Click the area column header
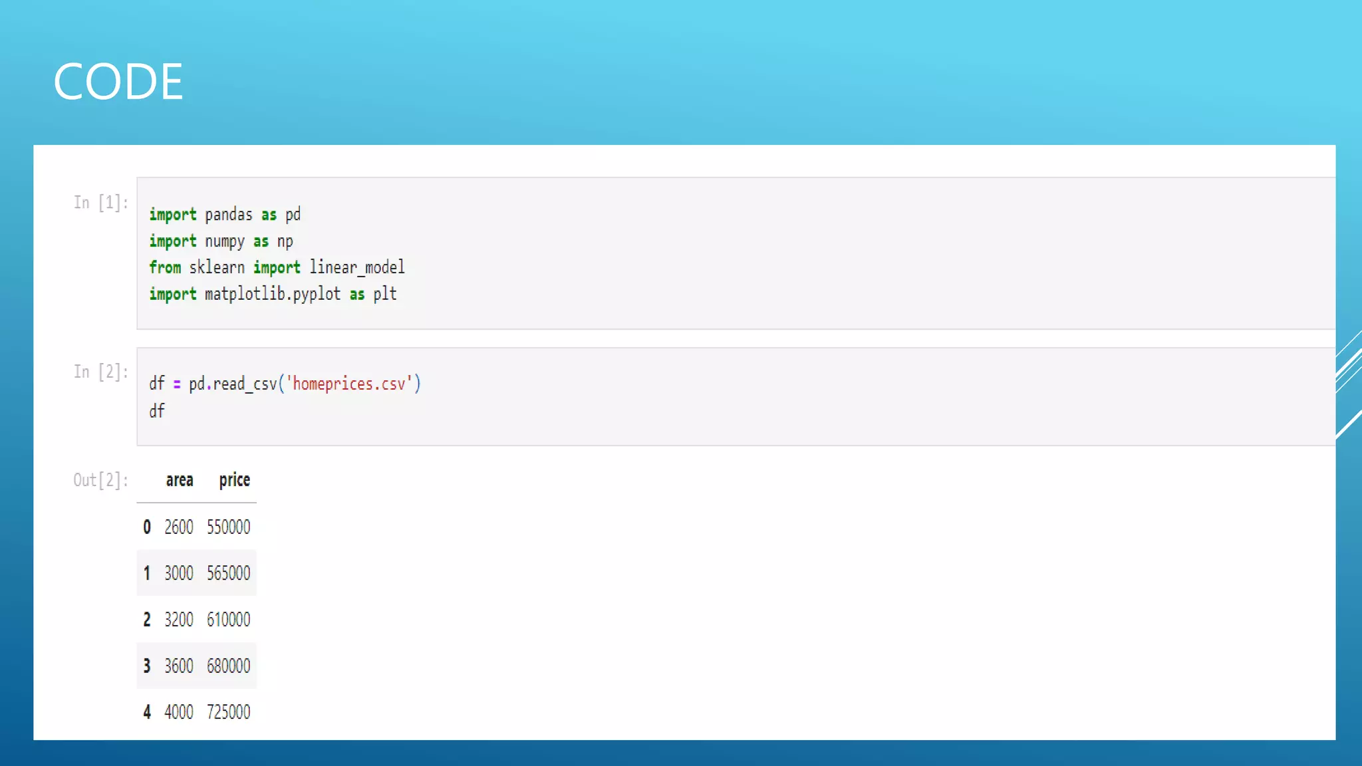Screen dimensions: 1362x766 [x=180, y=480]
